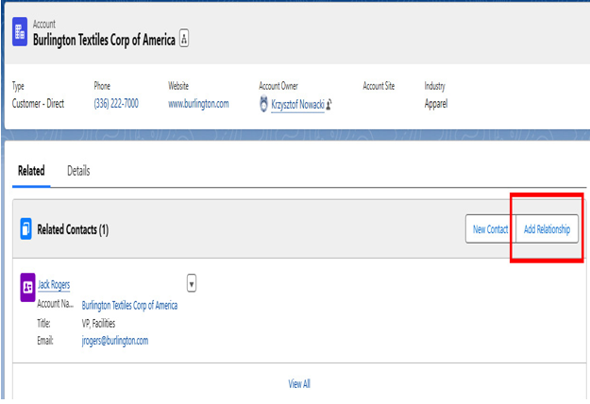
Task: Click the Industry field label
Action: (434, 86)
